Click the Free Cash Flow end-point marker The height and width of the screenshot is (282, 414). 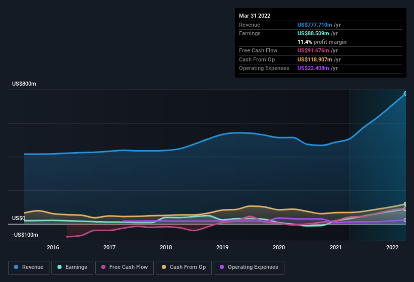pos(405,209)
